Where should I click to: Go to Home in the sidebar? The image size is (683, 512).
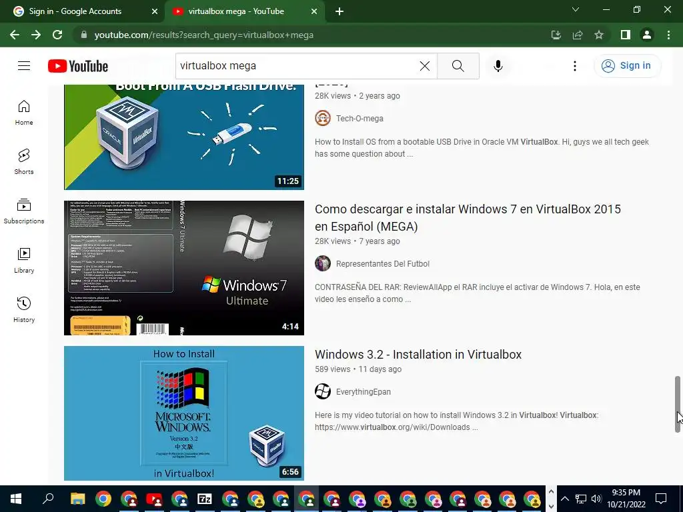(x=24, y=113)
